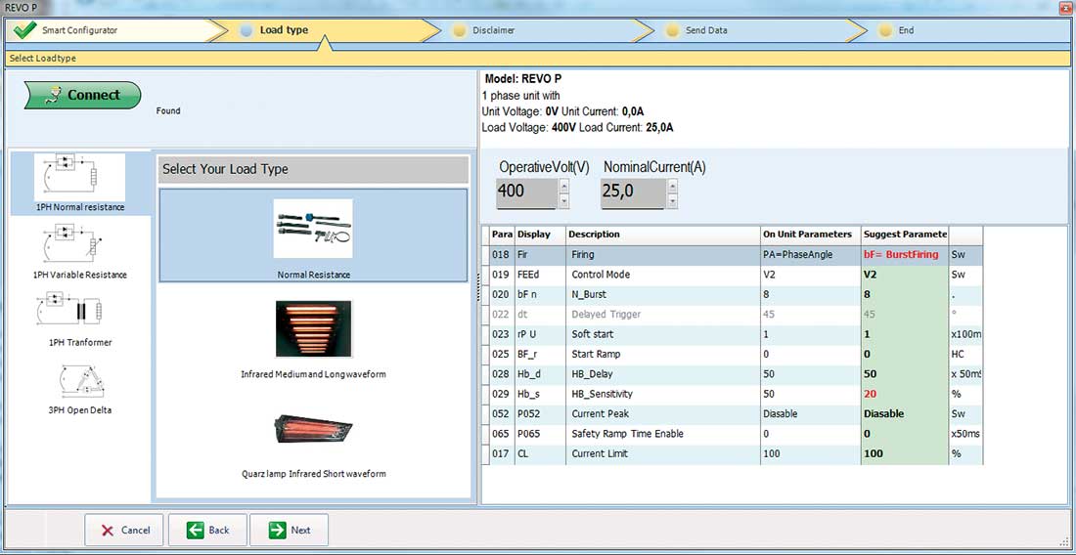Increase NominalCurrent with up arrow
The width and height of the screenshot is (1076, 555).
pos(673,186)
